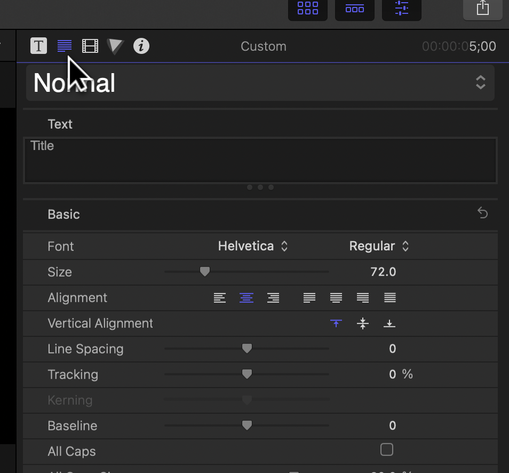This screenshot has width=509, height=473.
Task: Apply middle vertical alignment
Action: click(363, 324)
